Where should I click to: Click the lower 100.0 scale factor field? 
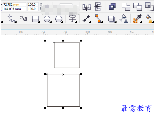click(33, 9)
